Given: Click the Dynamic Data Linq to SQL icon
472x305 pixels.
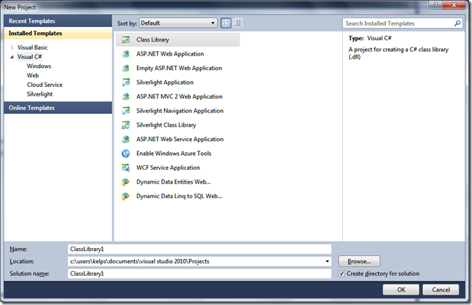Looking at the screenshot, I should click(x=126, y=196).
